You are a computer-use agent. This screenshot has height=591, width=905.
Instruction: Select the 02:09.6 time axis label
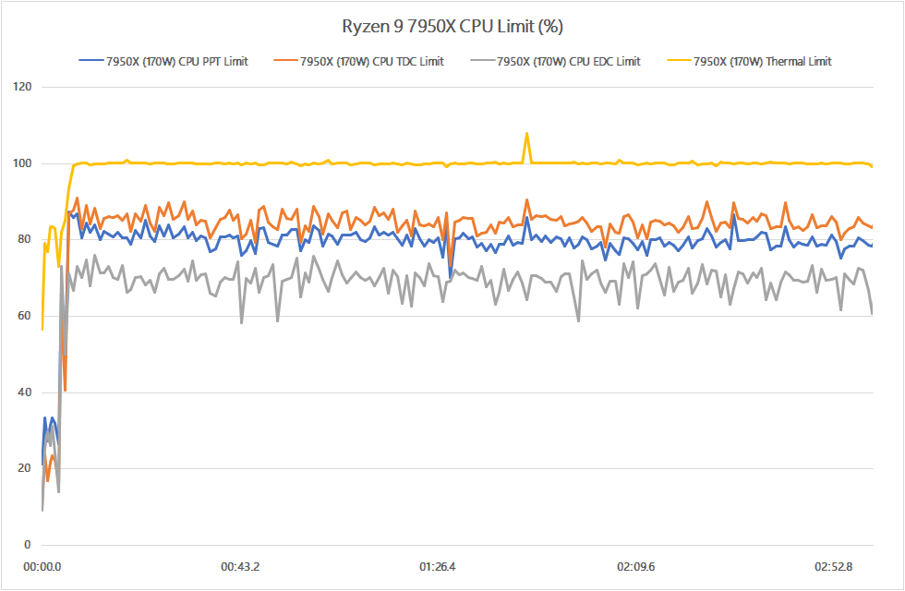(639, 566)
